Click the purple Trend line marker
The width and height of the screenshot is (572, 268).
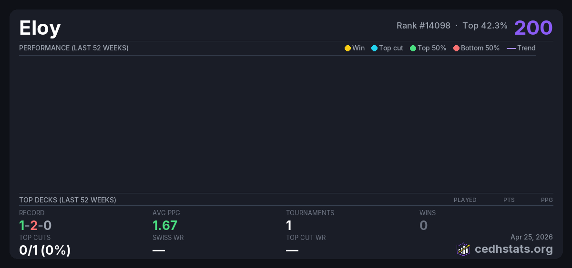tap(511, 48)
